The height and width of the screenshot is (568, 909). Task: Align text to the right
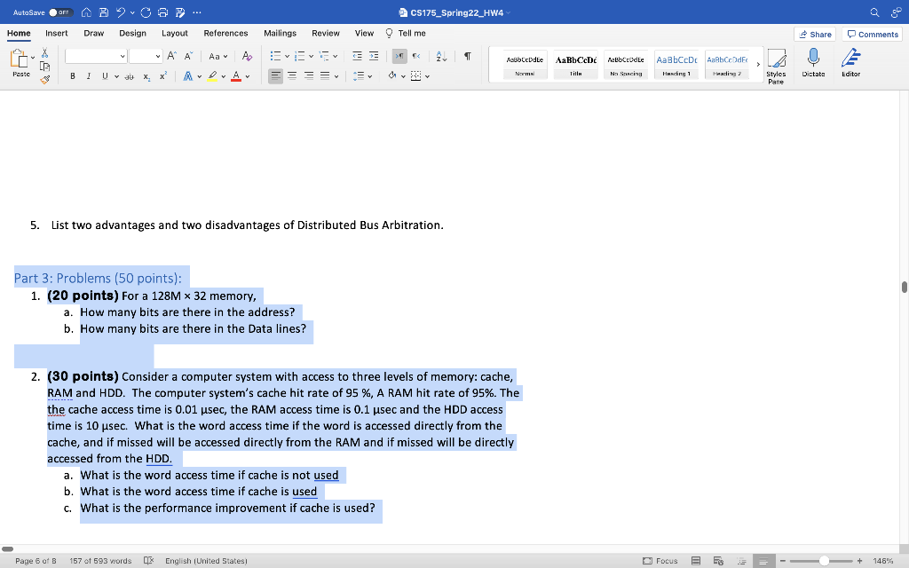coord(309,76)
